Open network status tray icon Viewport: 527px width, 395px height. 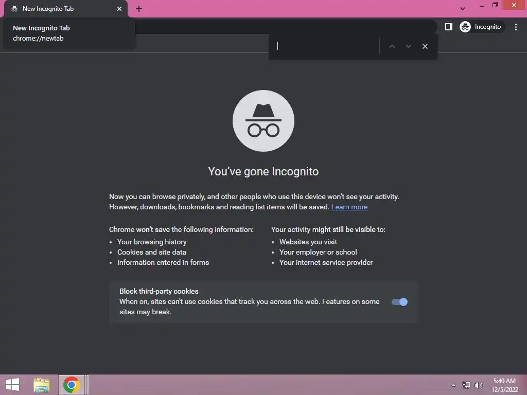click(x=466, y=385)
